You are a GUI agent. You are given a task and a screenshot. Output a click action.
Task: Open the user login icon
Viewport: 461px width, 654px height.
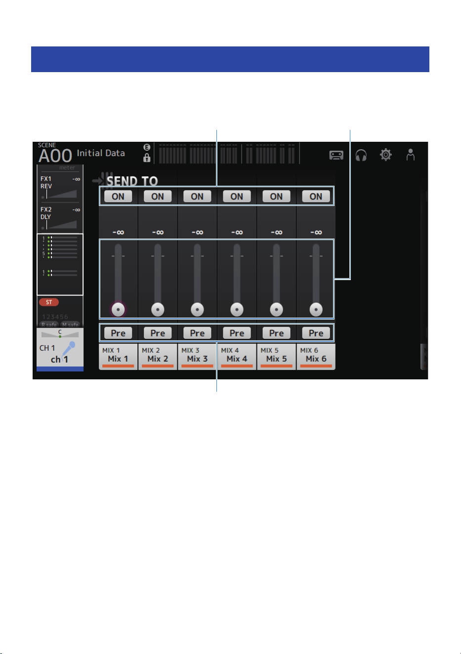pos(410,155)
